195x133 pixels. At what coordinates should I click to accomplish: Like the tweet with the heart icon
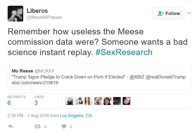(x=64, y=126)
